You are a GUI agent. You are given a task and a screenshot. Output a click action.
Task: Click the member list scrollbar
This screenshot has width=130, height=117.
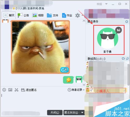[x=129, y=75]
